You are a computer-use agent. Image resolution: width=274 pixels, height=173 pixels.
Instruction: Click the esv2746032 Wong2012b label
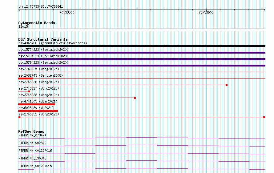[x=39, y=114]
